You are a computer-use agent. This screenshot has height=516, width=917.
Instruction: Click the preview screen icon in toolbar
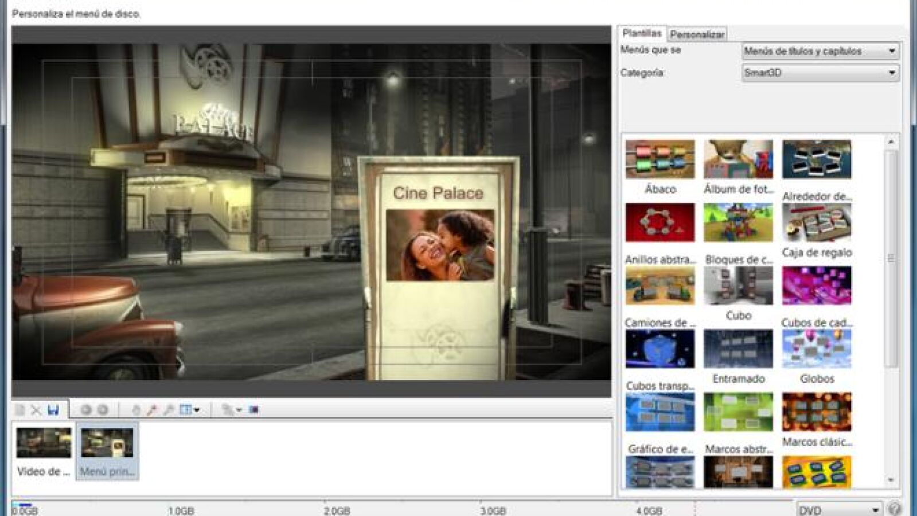[x=254, y=410]
